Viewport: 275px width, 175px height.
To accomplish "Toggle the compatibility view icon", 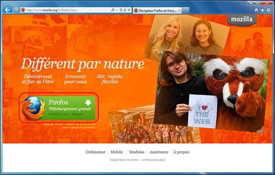I will pyautogui.click(x=121, y=10).
